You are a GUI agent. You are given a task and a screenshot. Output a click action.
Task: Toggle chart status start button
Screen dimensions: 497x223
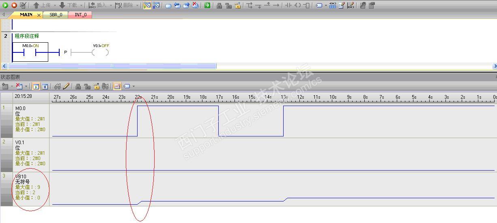(36, 87)
